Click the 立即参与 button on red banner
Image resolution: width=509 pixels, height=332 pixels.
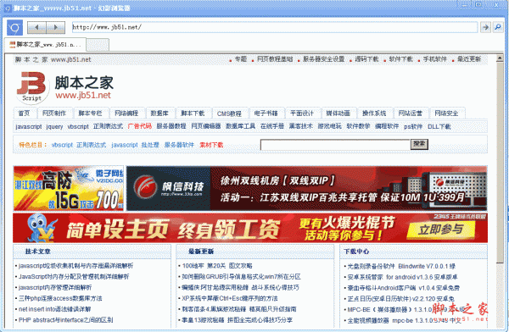point(441,230)
